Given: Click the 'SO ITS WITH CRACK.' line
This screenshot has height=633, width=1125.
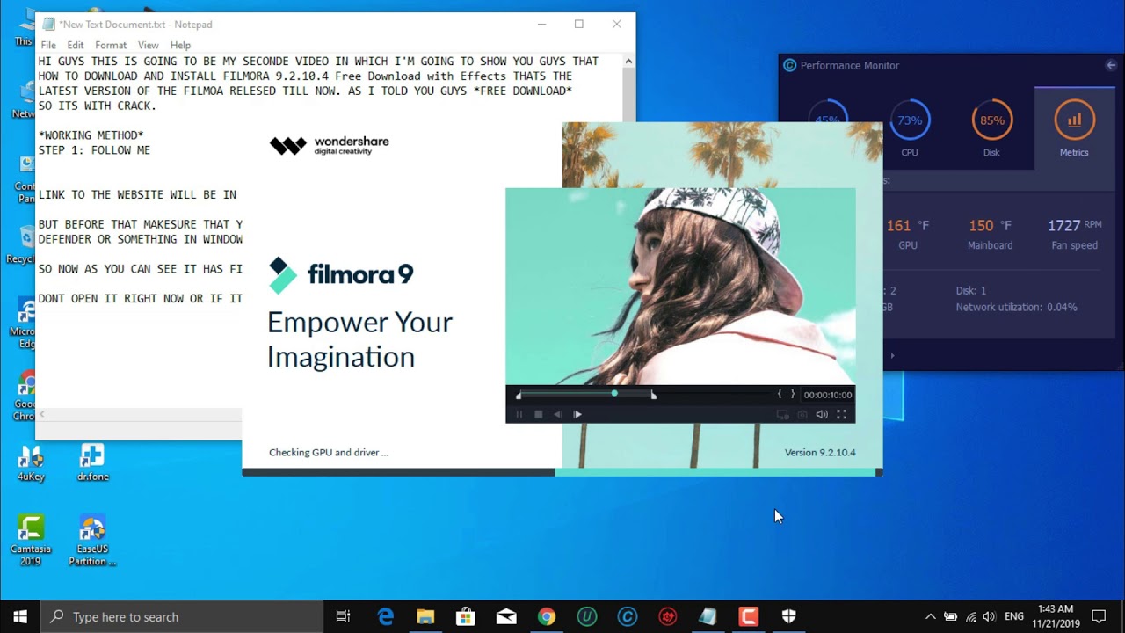Looking at the screenshot, I should pos(98,105).
